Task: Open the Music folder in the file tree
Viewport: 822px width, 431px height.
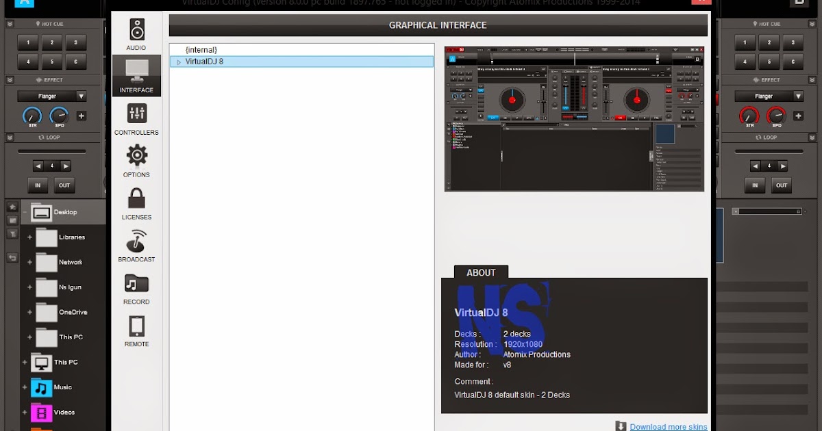Action: pyautogui.click(x=62, y=387)
